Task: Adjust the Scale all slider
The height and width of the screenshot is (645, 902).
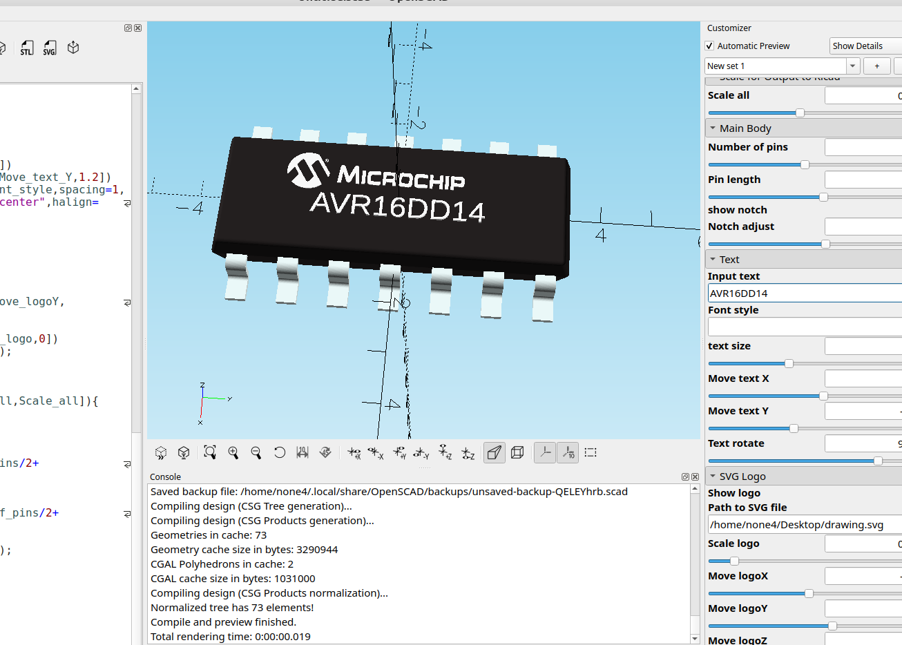Action: click(x=800, y=113)
